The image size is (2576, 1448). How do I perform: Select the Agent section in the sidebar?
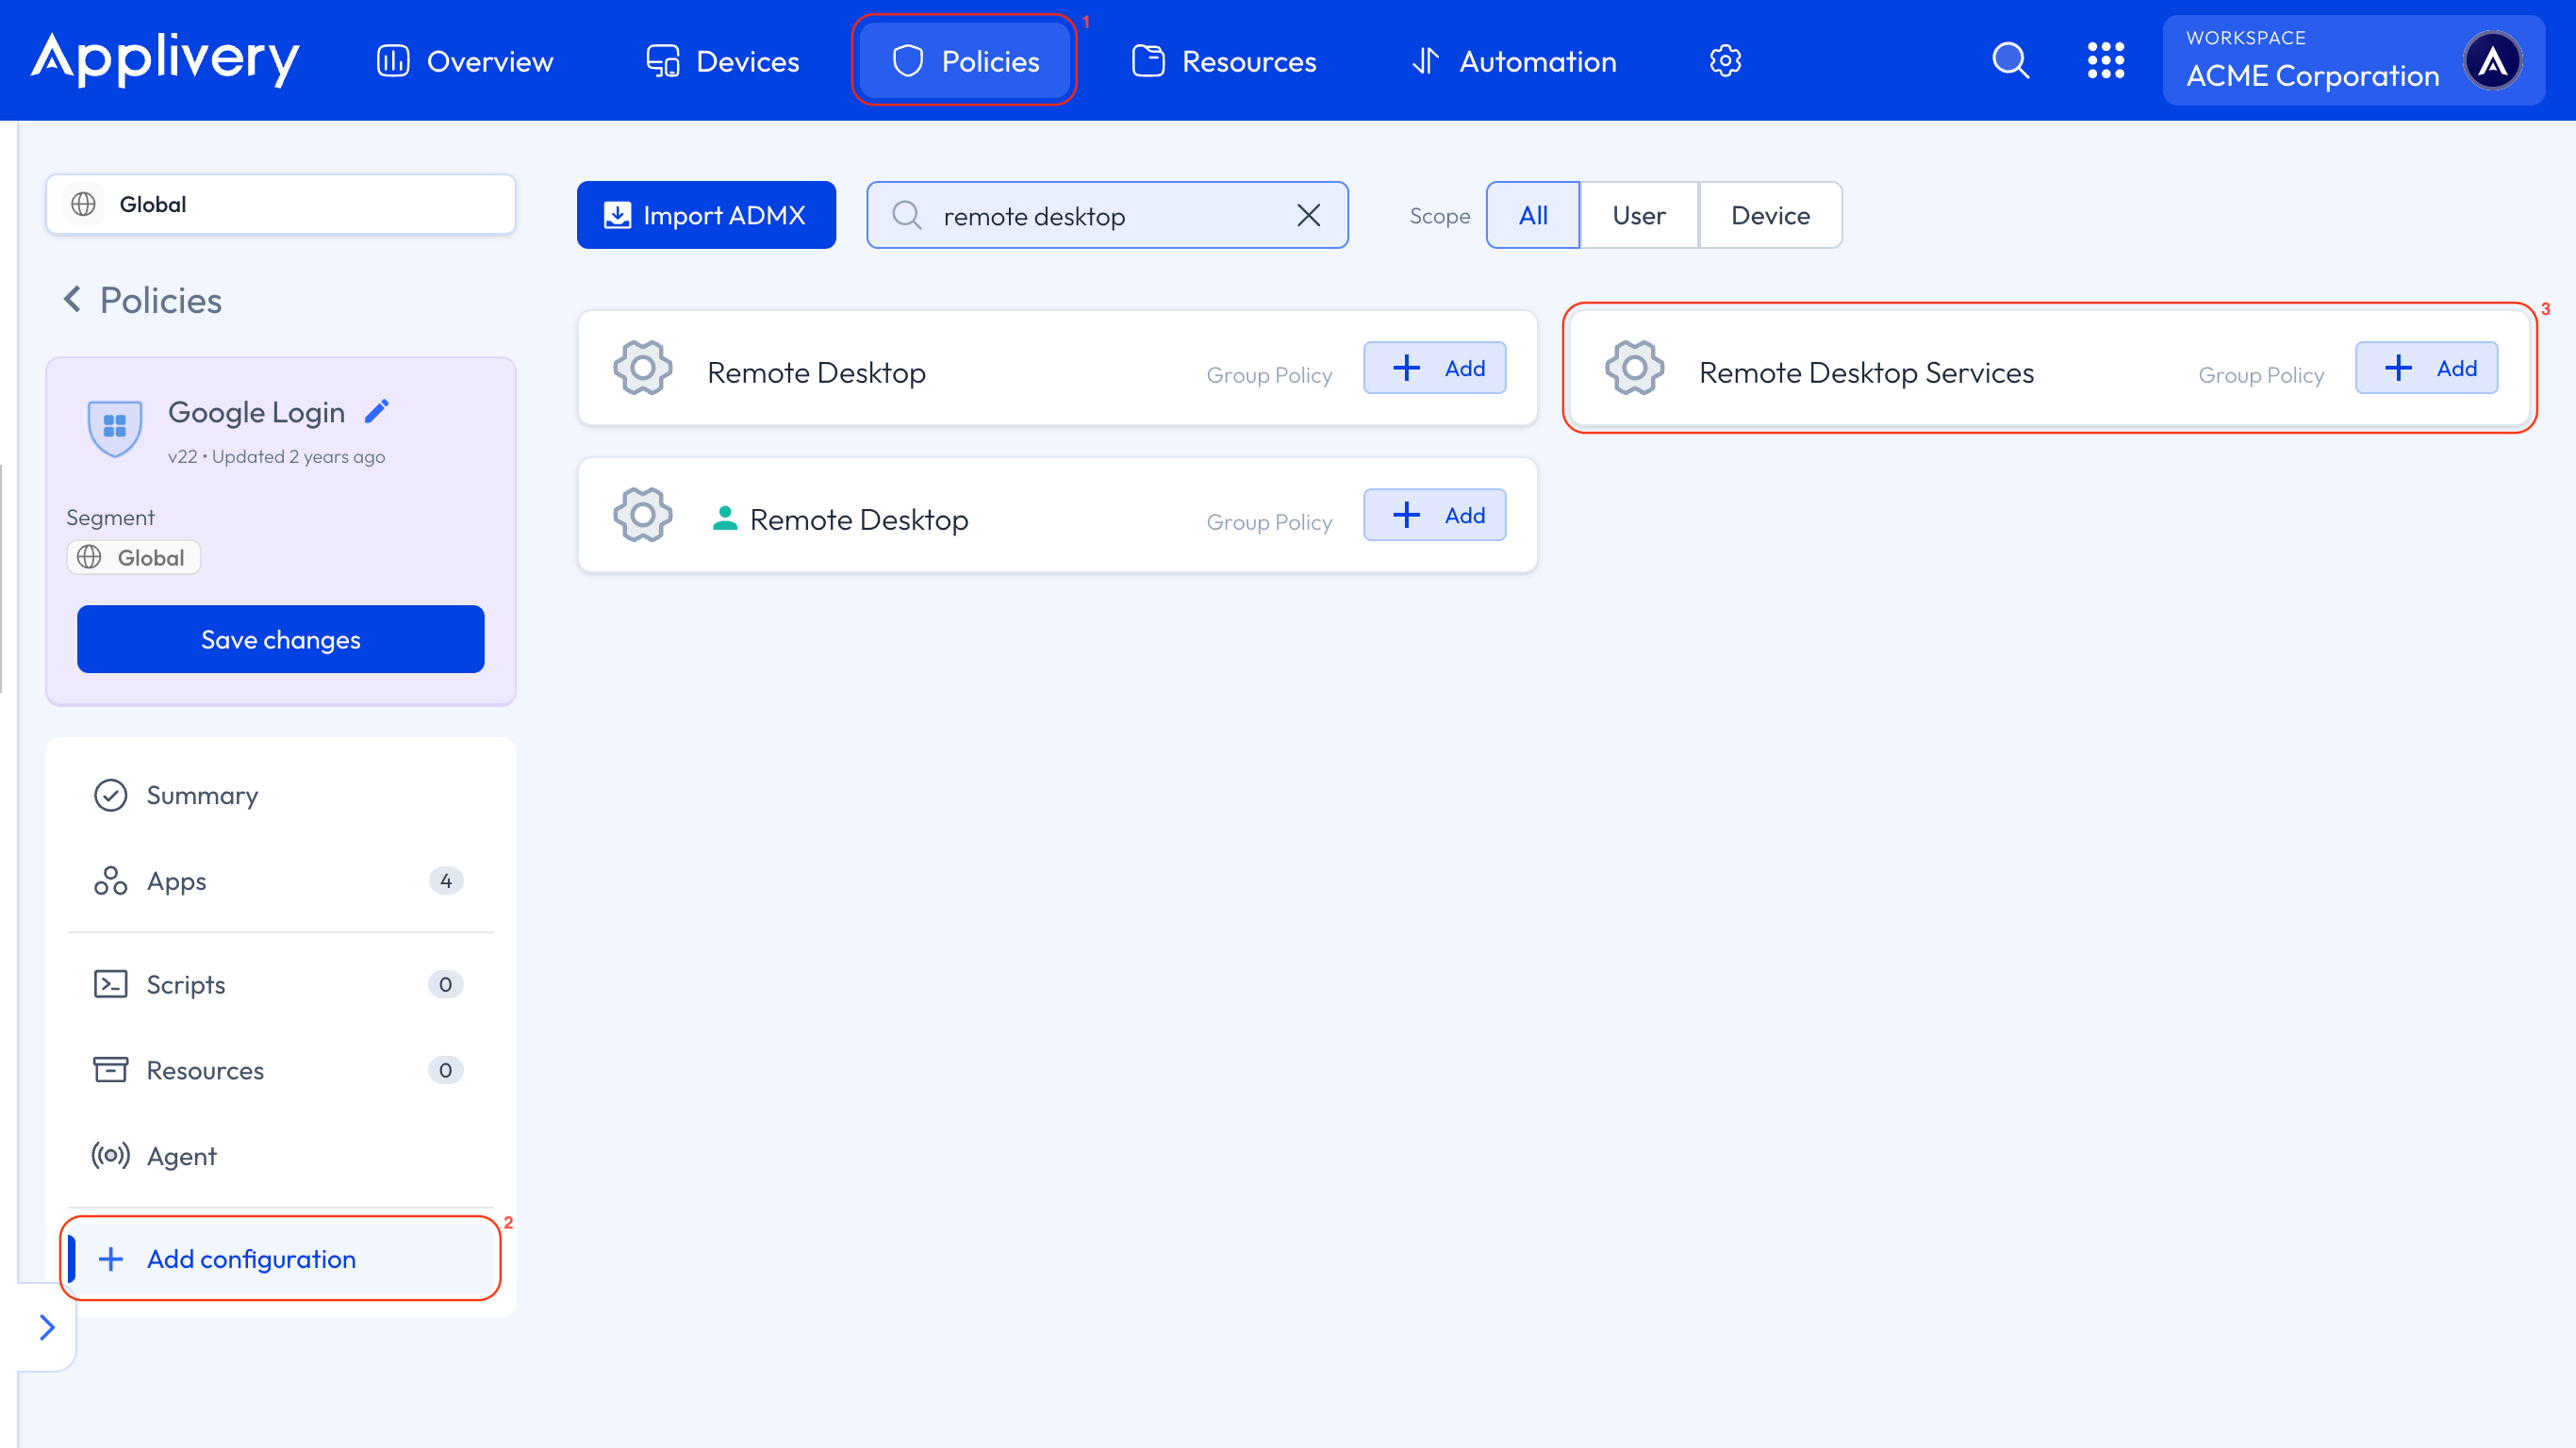pyautogui.click(x=181, y=1155)
